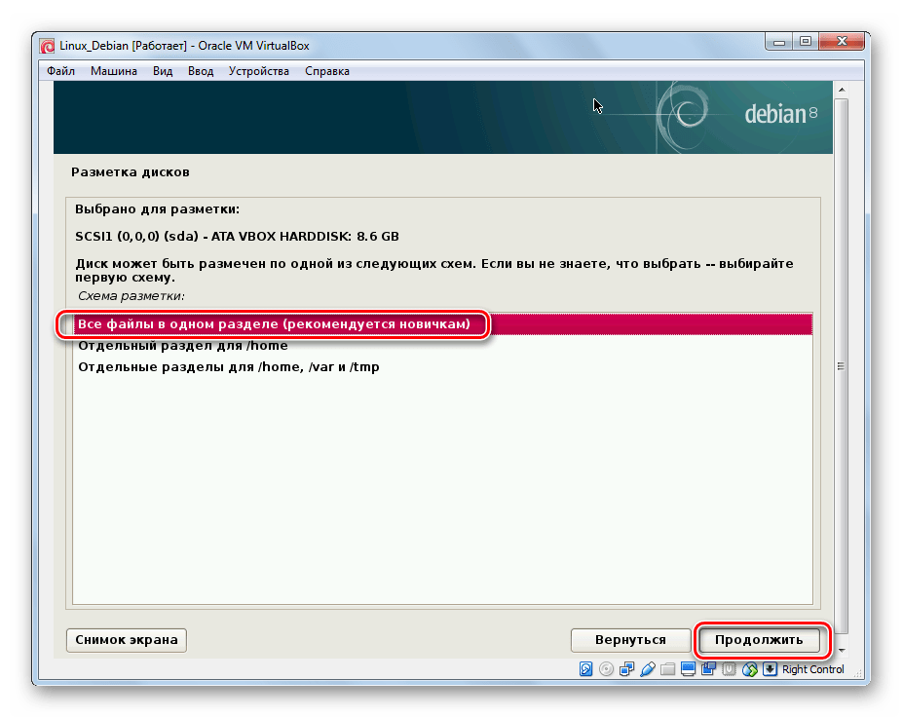The image size is (903, 718).
Task: Choose separate /home, /var и /tmp partitions
Action: point(229,367)
